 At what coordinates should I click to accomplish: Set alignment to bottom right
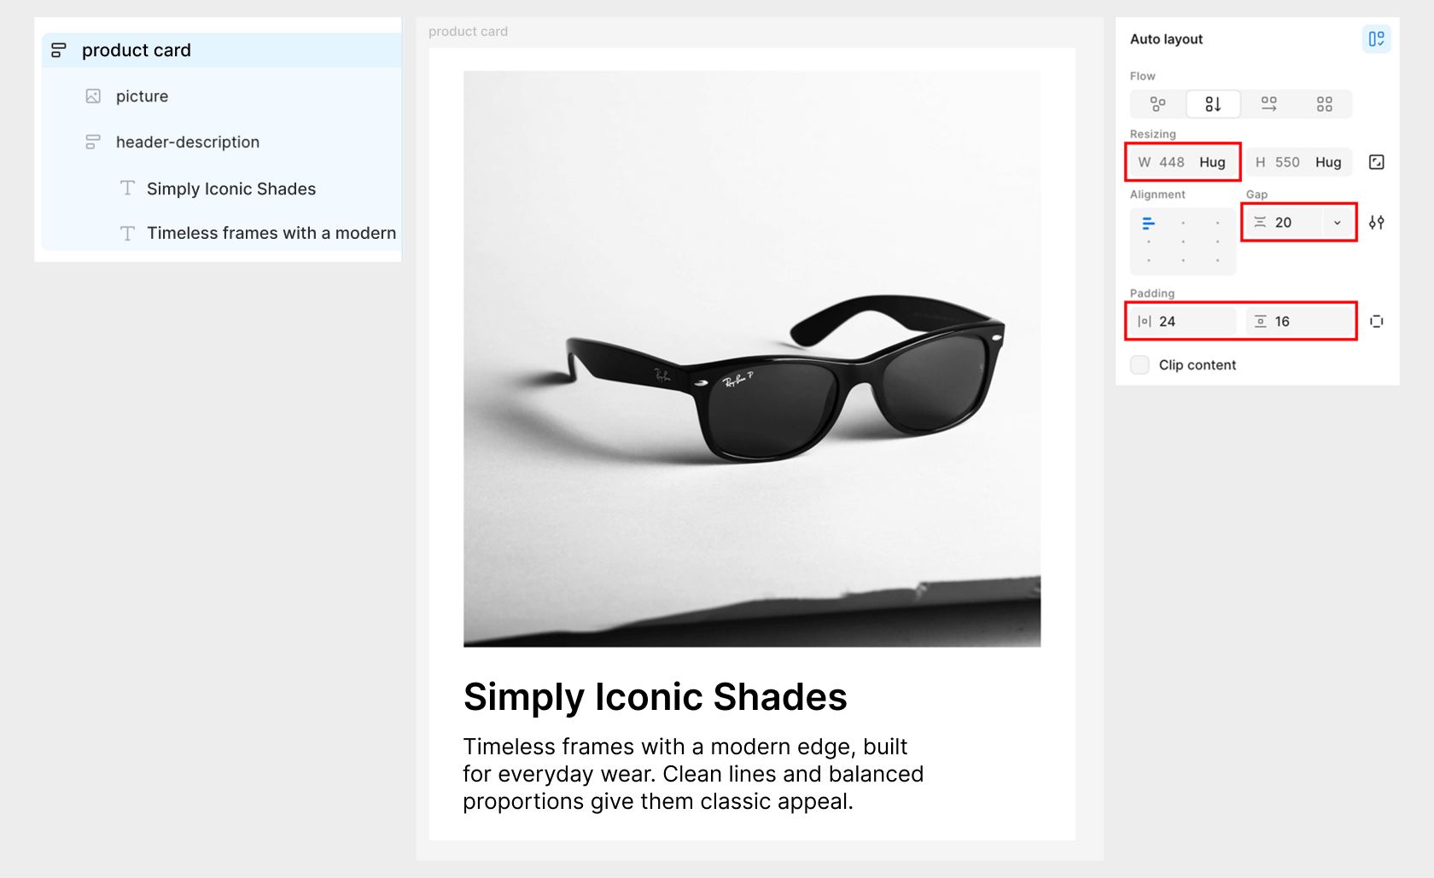click(1217, 260)
